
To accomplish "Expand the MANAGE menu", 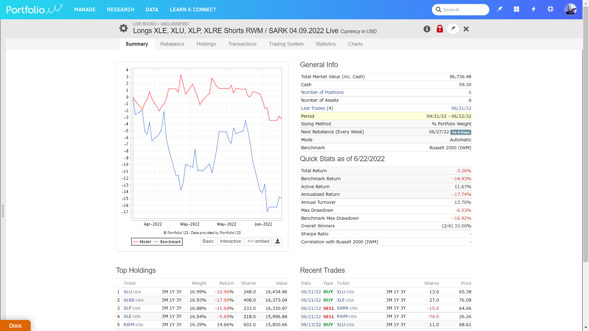I will (x=85, y=10).
